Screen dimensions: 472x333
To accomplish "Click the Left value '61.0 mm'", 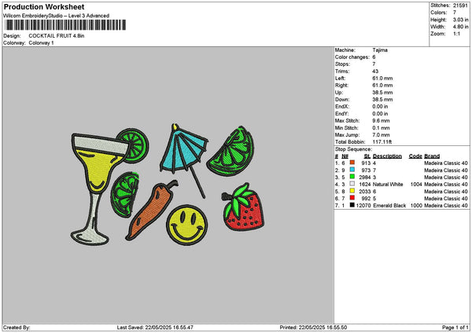I will pos(382,78).
